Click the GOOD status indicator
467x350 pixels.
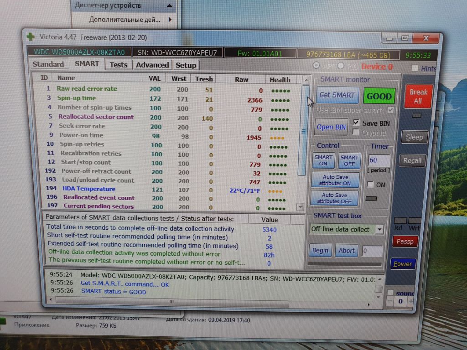(x=379, y=96)
